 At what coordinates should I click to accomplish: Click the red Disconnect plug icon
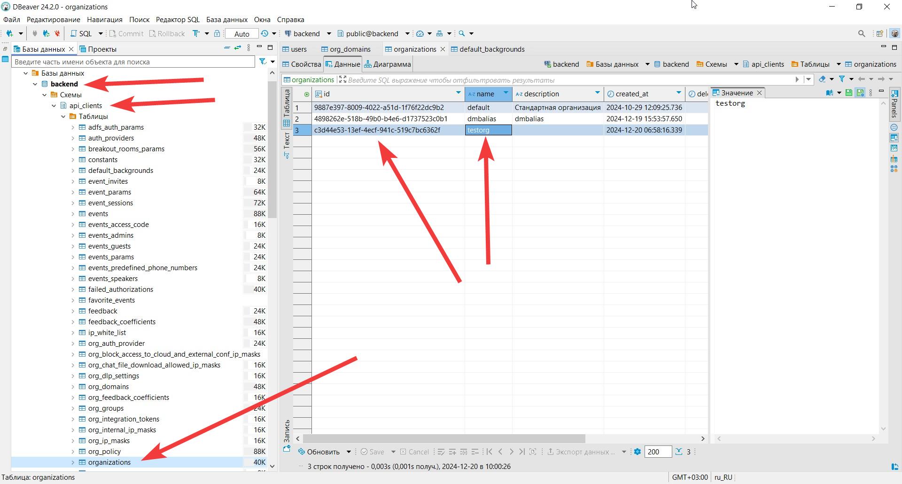coord(57,33)
